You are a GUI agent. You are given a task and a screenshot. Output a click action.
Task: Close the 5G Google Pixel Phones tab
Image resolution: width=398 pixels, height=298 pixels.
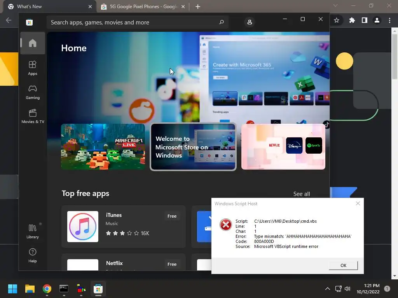(x=183, y=7)
